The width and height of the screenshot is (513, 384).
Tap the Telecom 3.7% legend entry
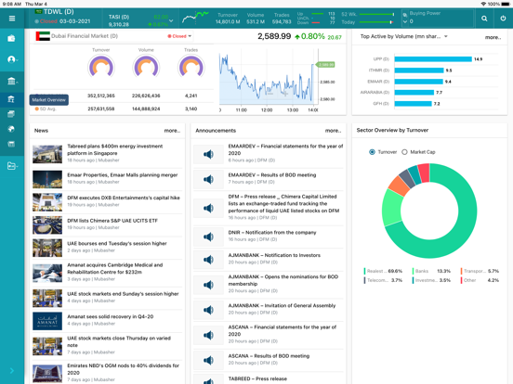(x=383, y=280)
